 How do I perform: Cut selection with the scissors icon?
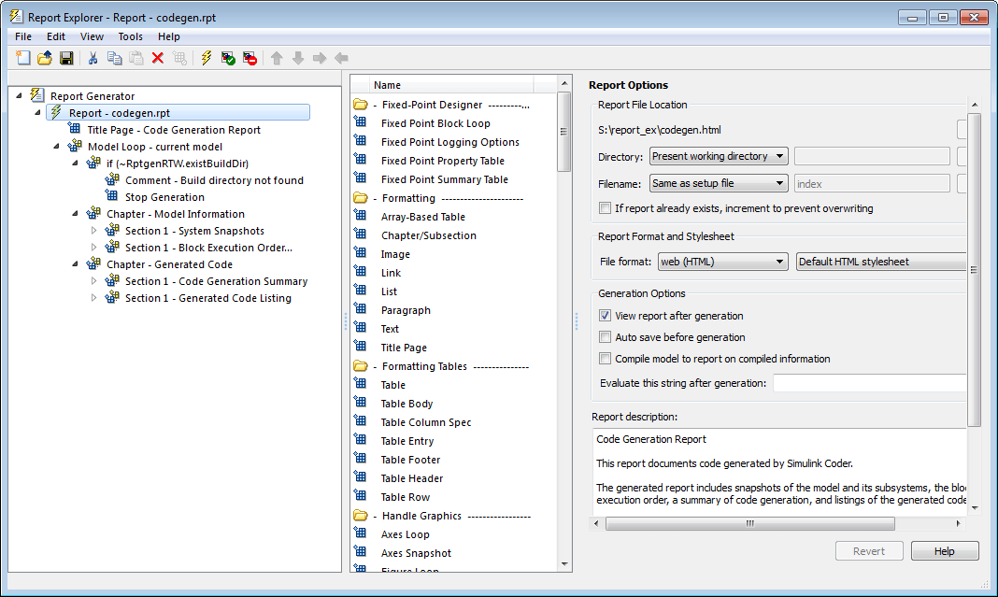93,59
